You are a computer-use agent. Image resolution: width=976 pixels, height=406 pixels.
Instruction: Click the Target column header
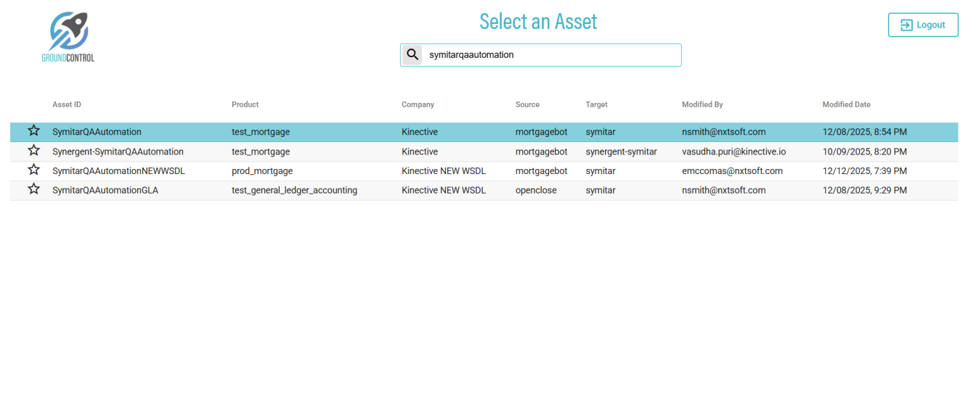point(596,104)
